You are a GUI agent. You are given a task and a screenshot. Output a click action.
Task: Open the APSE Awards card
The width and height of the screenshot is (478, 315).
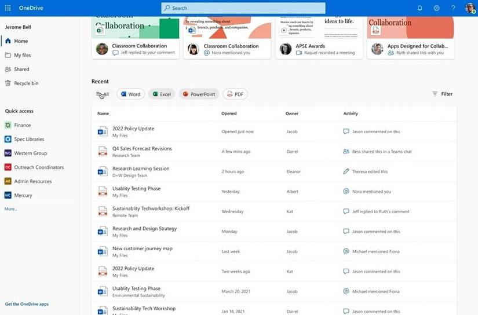pyautogui.click(x=319, y=38)
